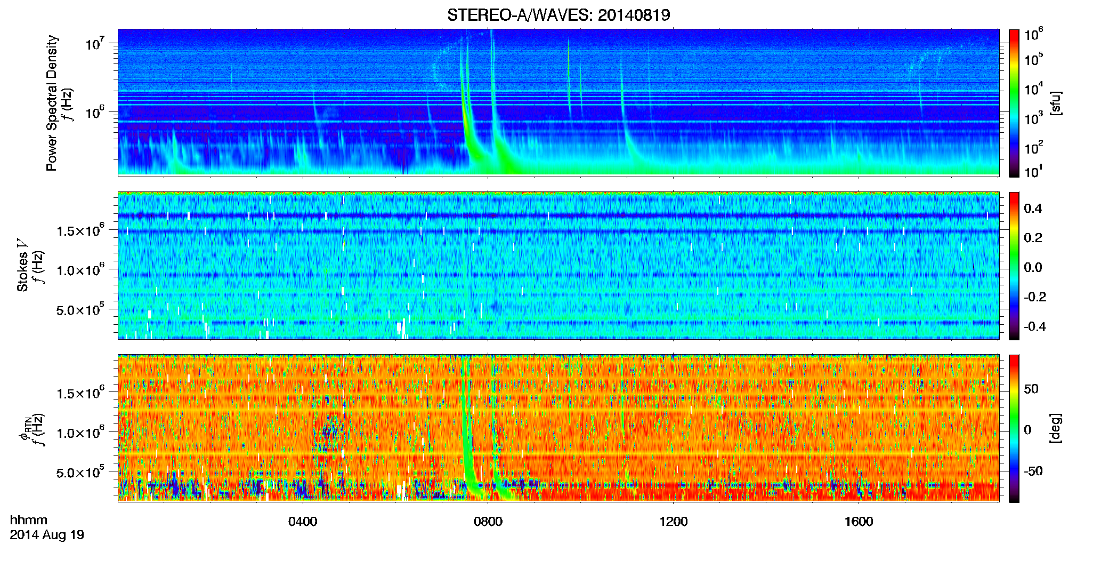Click the 10^1 tick label on the sfu colorbar

click(1034, 171)
